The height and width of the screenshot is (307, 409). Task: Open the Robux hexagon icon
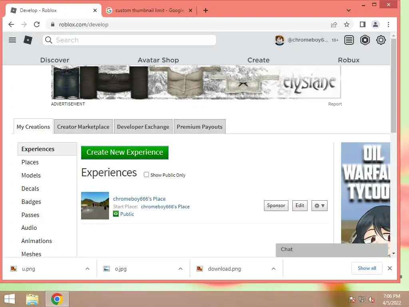click(365, 40)
